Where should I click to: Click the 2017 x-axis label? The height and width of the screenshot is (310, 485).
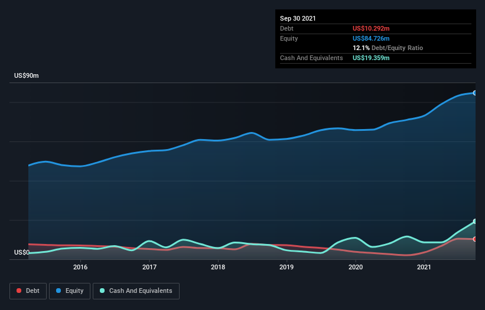pyautogui.click(x=149, y=267)
